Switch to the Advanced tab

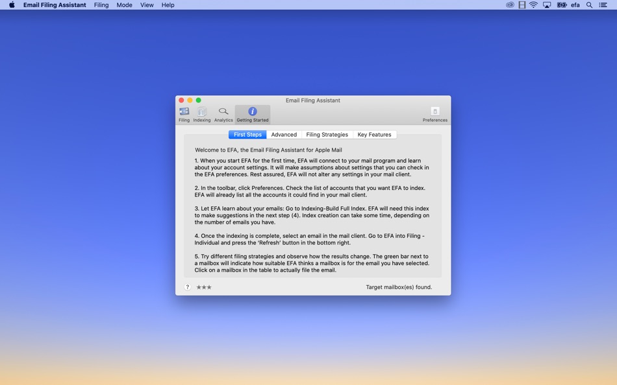[284, 134]
